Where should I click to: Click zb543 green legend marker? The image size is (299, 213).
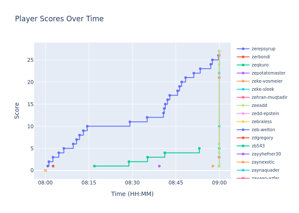coord(243,146)
